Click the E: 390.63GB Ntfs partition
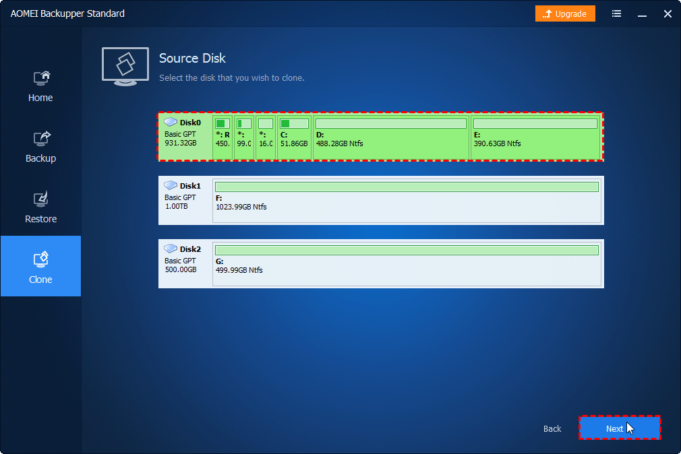The image size is (681, 454). tap(535, 137)
